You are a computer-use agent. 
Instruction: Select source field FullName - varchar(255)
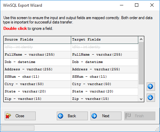[37, 55]
